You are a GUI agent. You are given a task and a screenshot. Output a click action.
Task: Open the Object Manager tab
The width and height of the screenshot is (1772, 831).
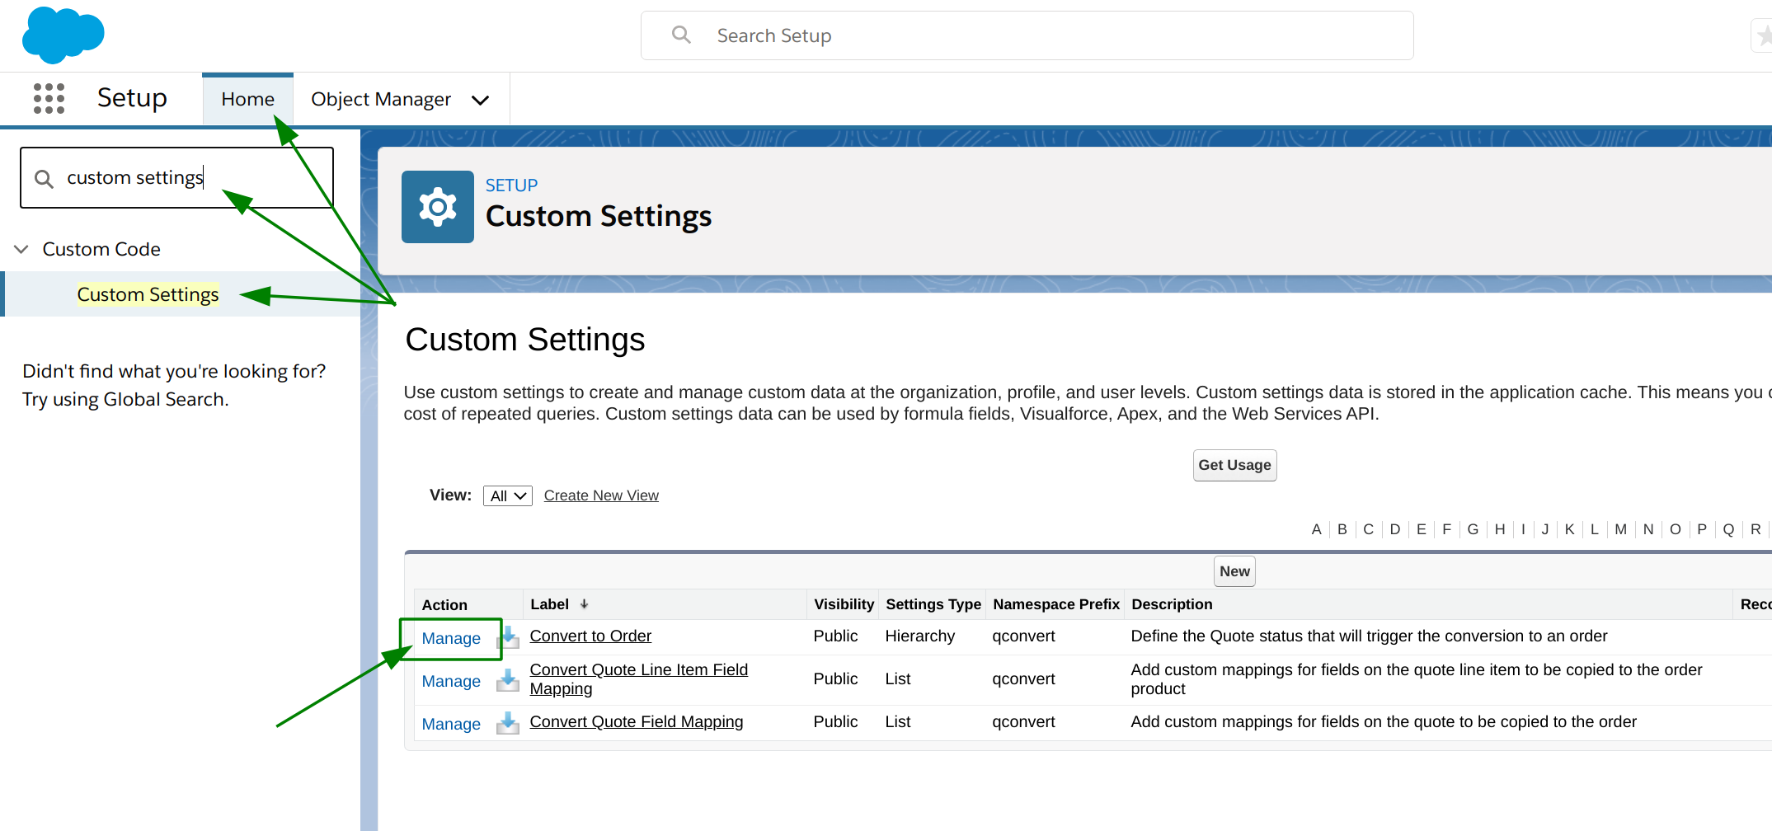[x=381, y=99]
